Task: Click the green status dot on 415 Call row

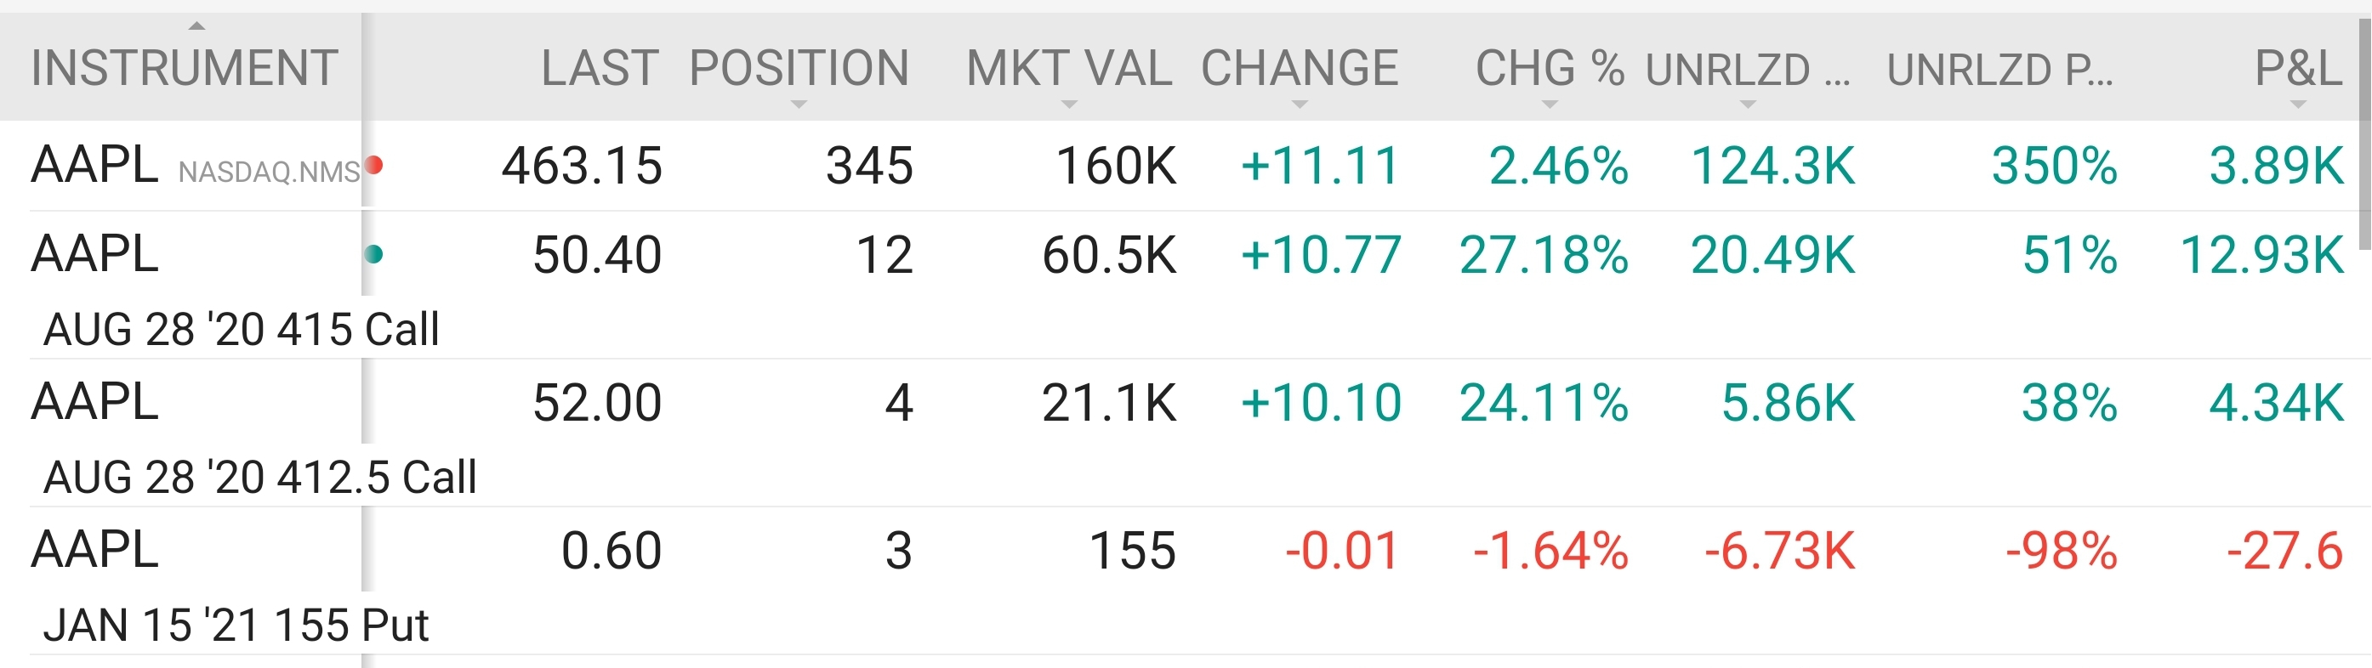Action: 374,254
